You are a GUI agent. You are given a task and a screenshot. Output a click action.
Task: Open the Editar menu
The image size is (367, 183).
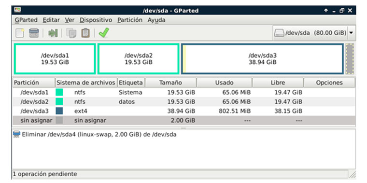(51, 20)
